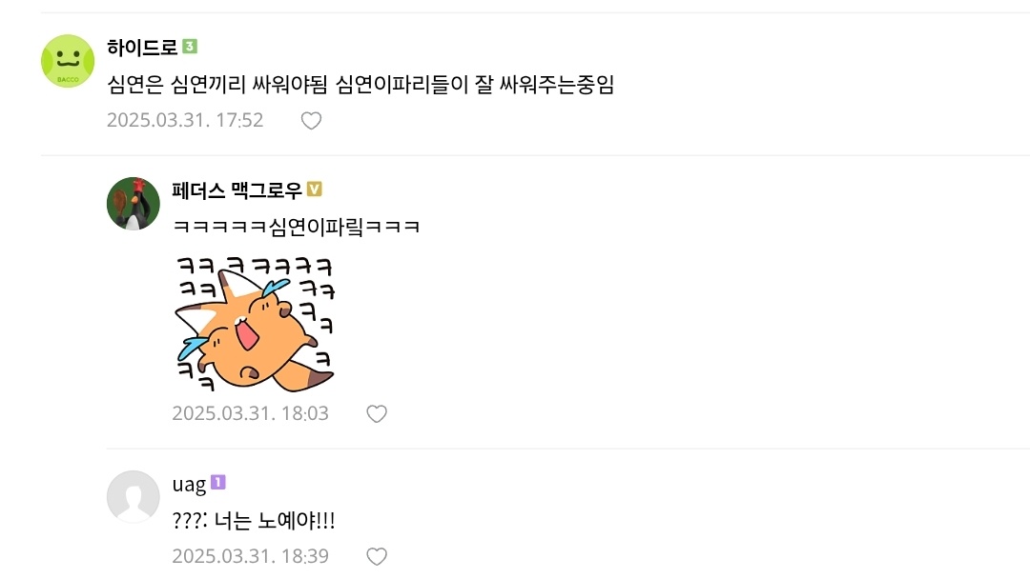Click the phrase 싸워주는중임 ending 하이드로's comment

tap(556, 84)
